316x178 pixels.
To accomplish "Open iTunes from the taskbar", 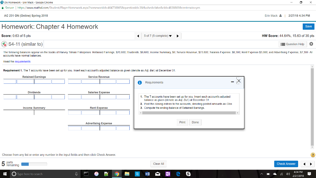I will 96,174.
